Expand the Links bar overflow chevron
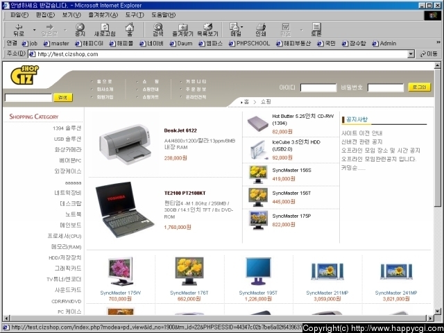 tap(438, 42)
